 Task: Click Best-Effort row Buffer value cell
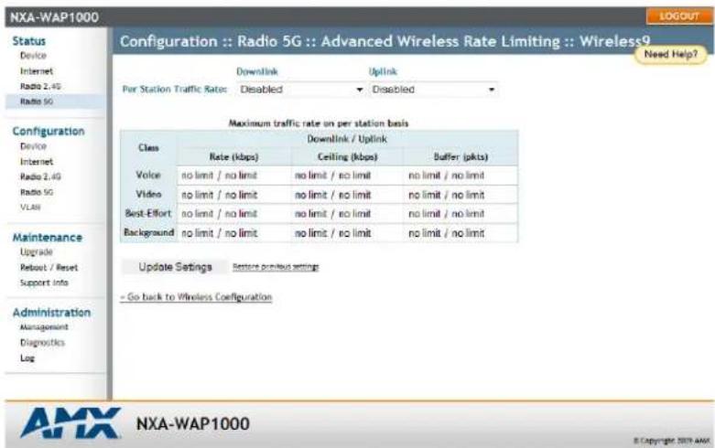pos(460,214)
